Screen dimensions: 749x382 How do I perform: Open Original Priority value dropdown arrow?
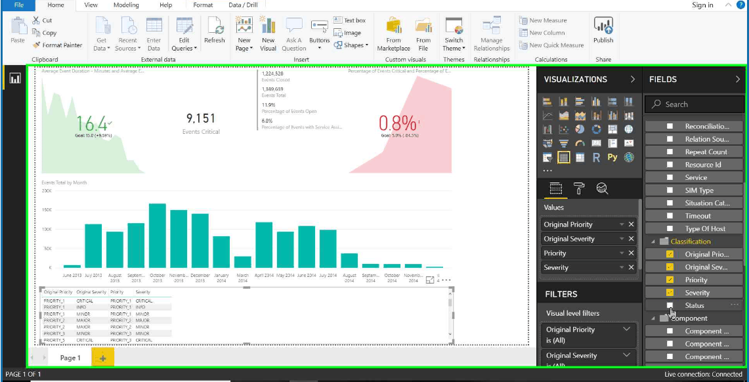click(622, 224)
